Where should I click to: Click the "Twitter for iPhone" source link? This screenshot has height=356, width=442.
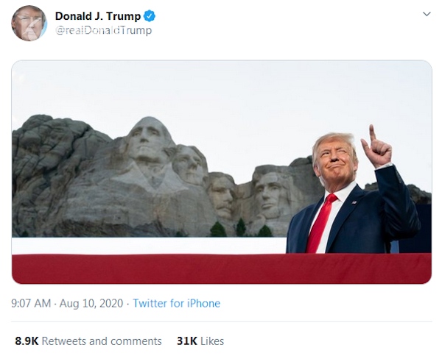coord(176,303)
